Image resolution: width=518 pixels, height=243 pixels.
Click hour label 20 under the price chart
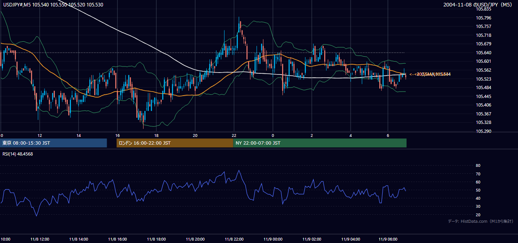tap(195, 135)
